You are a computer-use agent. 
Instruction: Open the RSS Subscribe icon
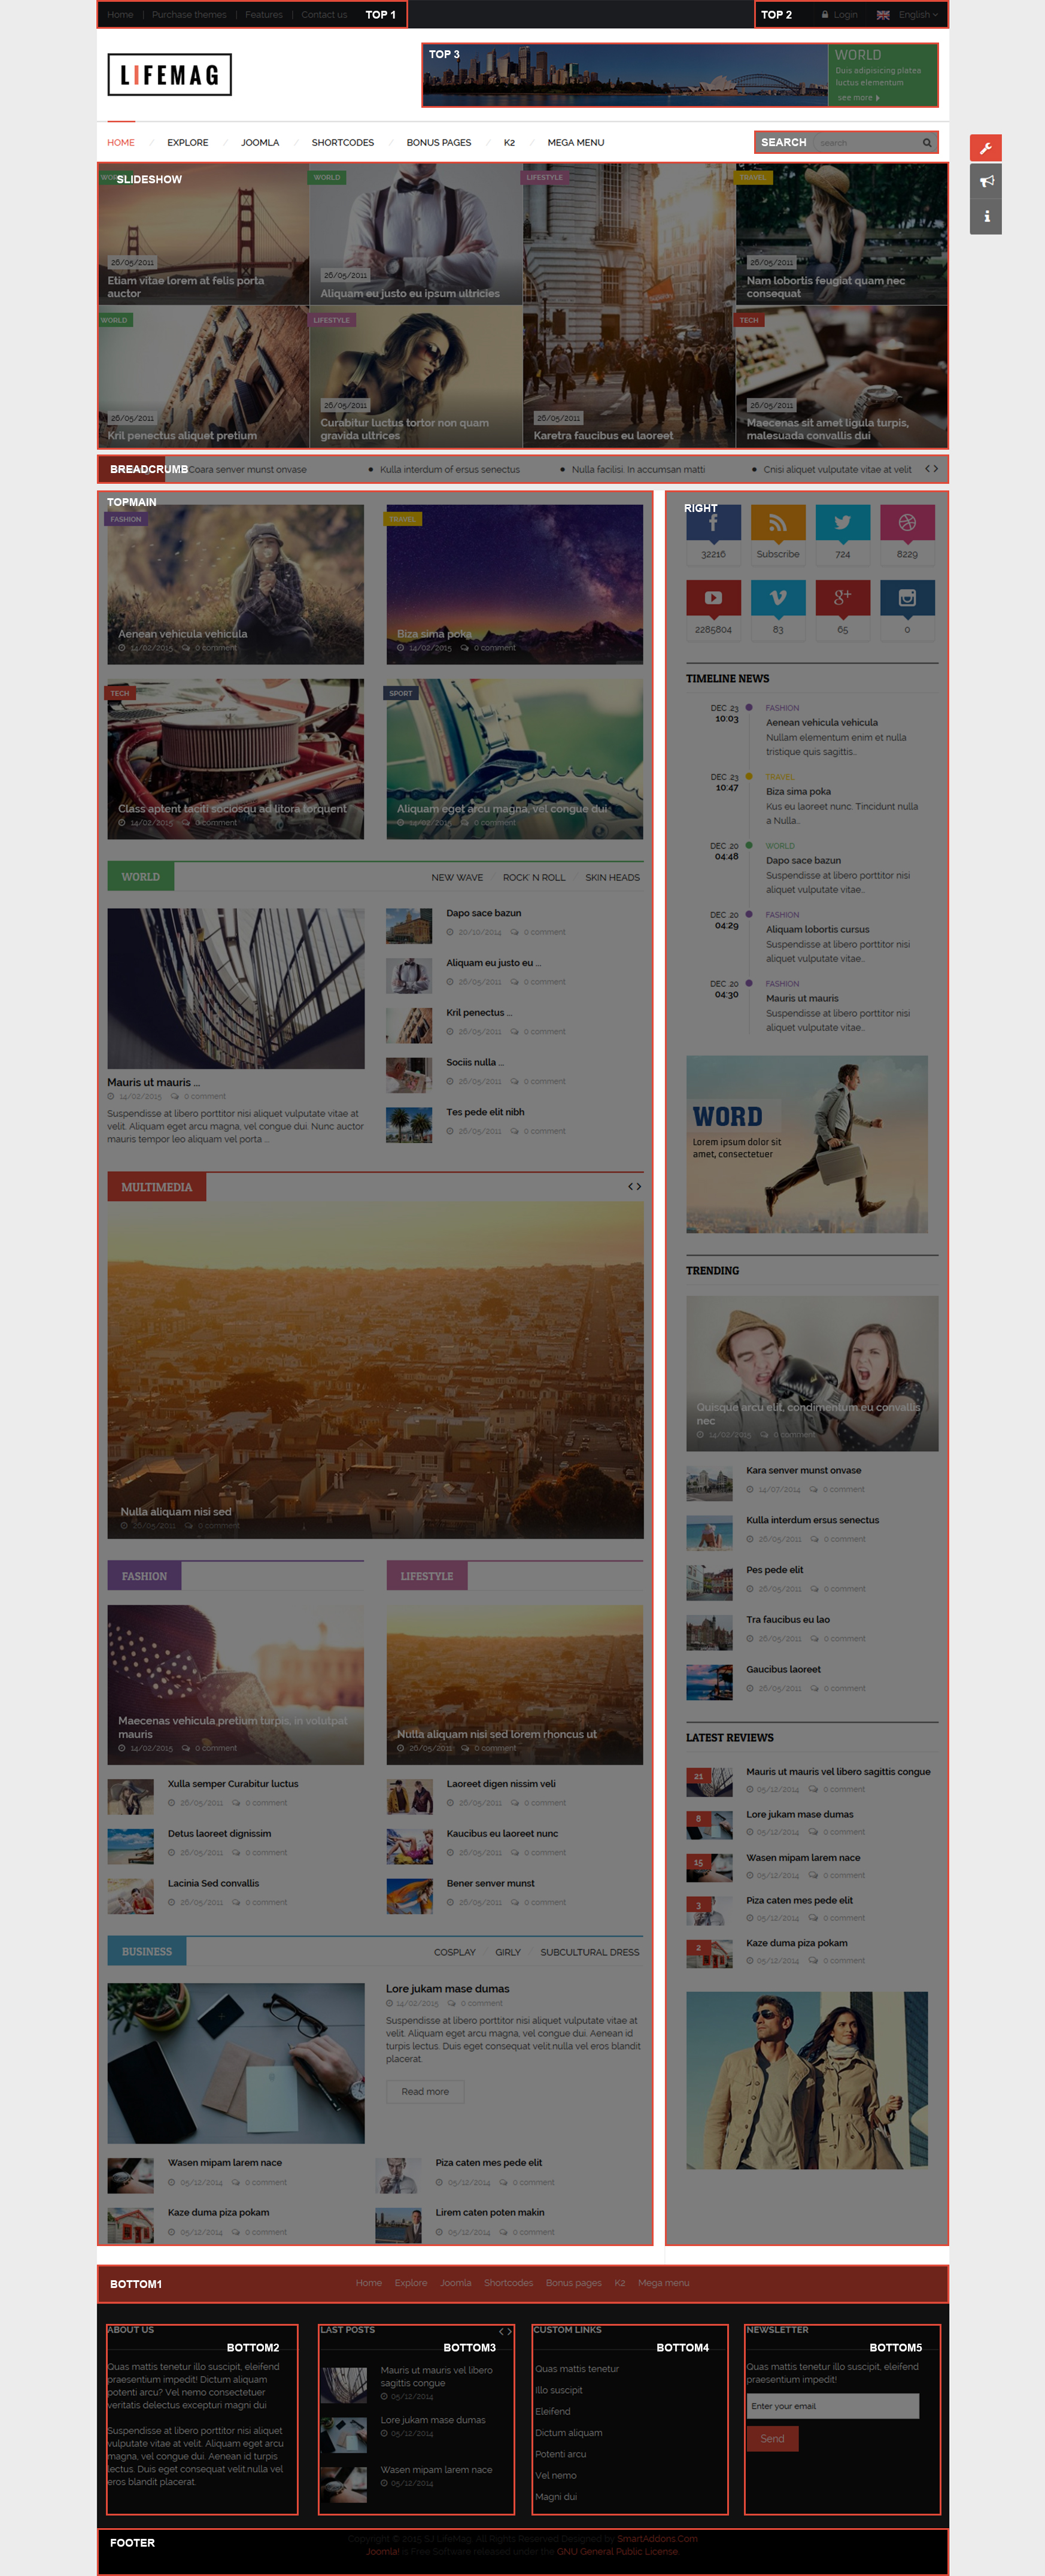[x=777, y=522]
